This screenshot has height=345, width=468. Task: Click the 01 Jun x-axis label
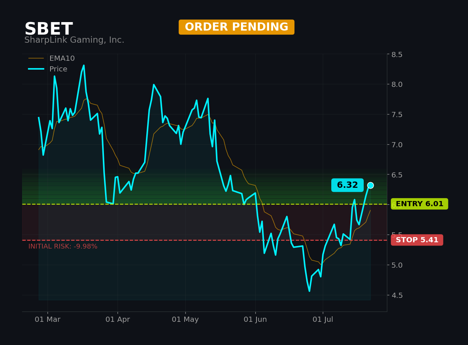tap(255, 320)
